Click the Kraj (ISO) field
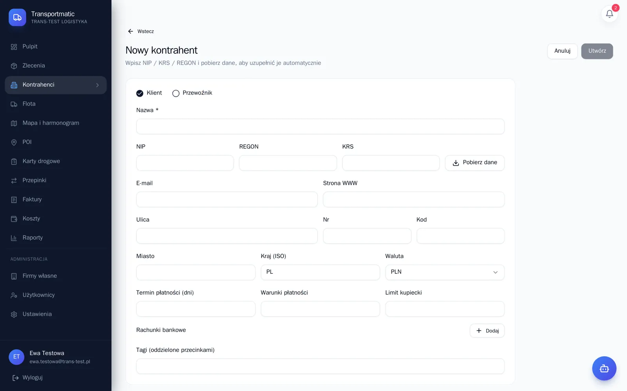The height and width of the screenshot is (391, 627). click(x=320, y=272)
